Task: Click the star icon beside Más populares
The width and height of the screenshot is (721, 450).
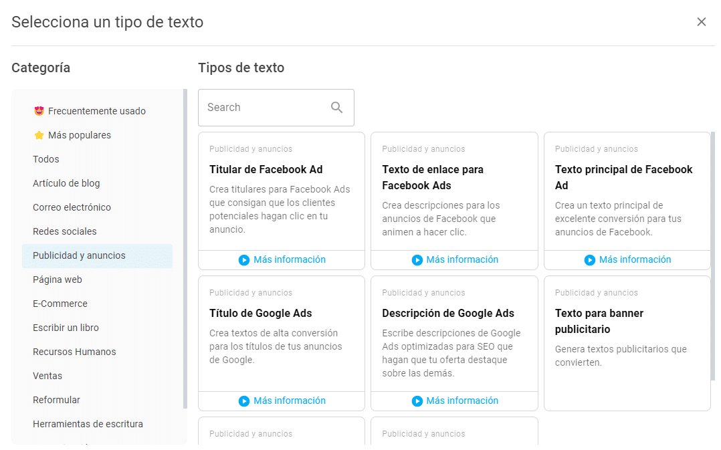Action: [x=38, y=134]
